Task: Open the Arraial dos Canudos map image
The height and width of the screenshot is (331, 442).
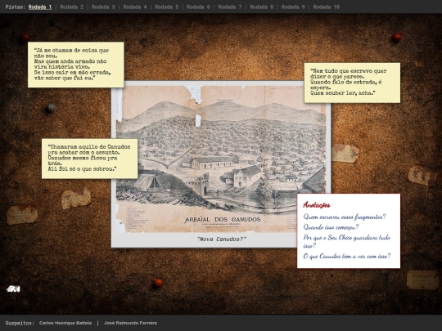Action: (221, 159)
